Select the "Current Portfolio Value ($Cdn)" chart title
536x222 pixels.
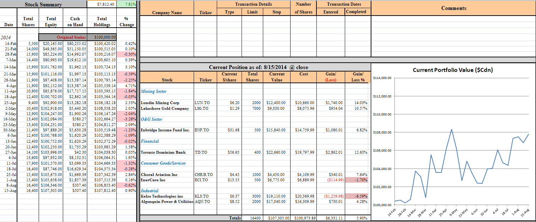click(453, 70)
